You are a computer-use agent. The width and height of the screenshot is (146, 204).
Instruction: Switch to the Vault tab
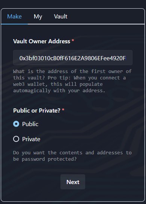60,17
